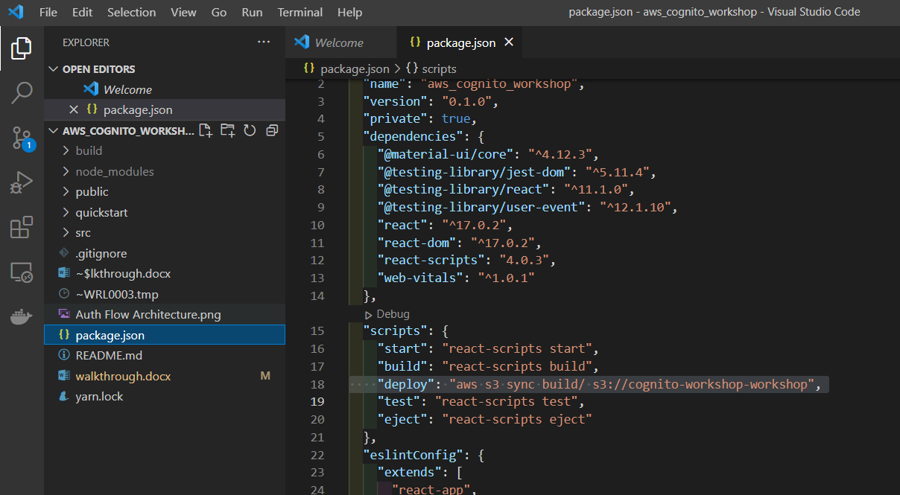
Task: Open the Extensions view icon
Action: pyautogui.click(x=22, y=227)
